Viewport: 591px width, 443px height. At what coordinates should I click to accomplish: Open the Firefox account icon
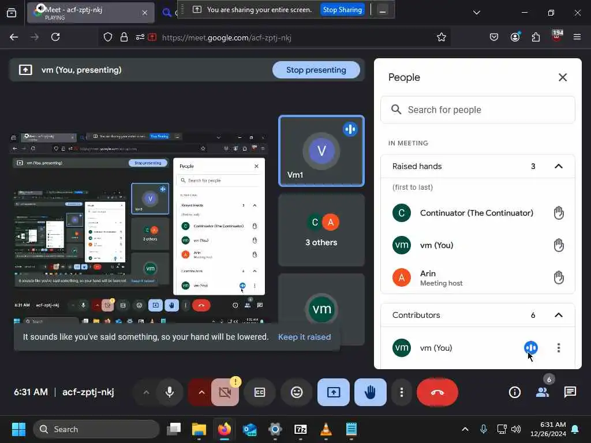515,37
